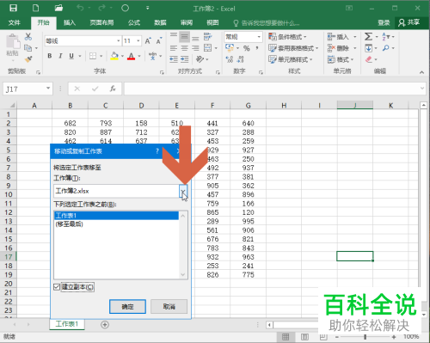This screenshot has height=343, width=430.
Task: Confirm dialog with 确定 button
Action: tap(127, 307)
